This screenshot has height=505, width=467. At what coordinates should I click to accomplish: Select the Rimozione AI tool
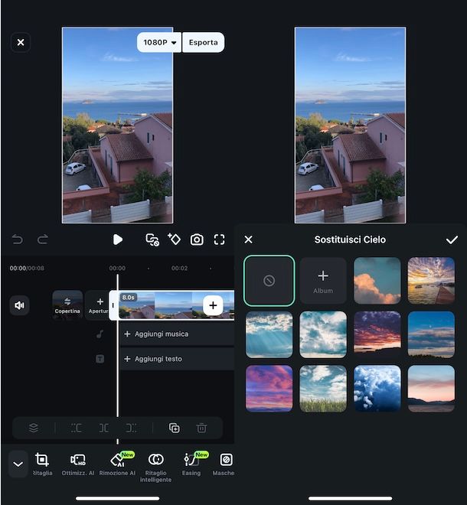click(117, 464)
